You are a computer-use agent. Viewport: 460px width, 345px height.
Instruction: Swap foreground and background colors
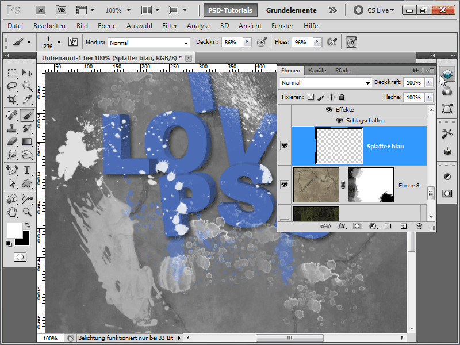coord(28,225)
